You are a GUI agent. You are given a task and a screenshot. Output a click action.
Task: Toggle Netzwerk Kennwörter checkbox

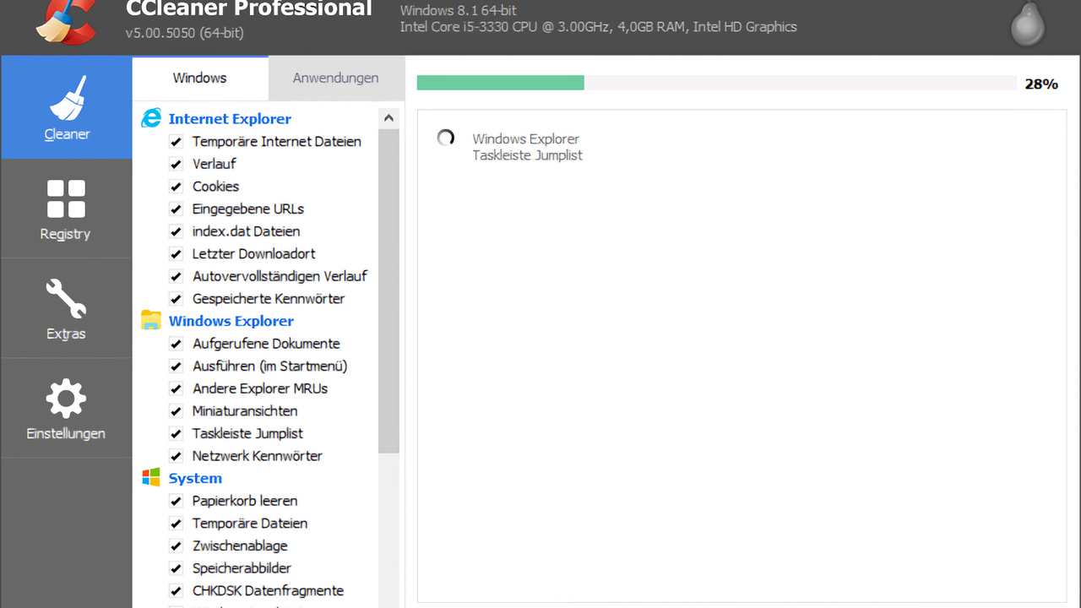pos(176,456)
